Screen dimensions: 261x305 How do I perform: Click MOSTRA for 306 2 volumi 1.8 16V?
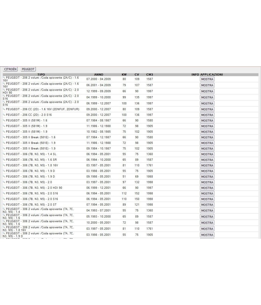[207, 229]
